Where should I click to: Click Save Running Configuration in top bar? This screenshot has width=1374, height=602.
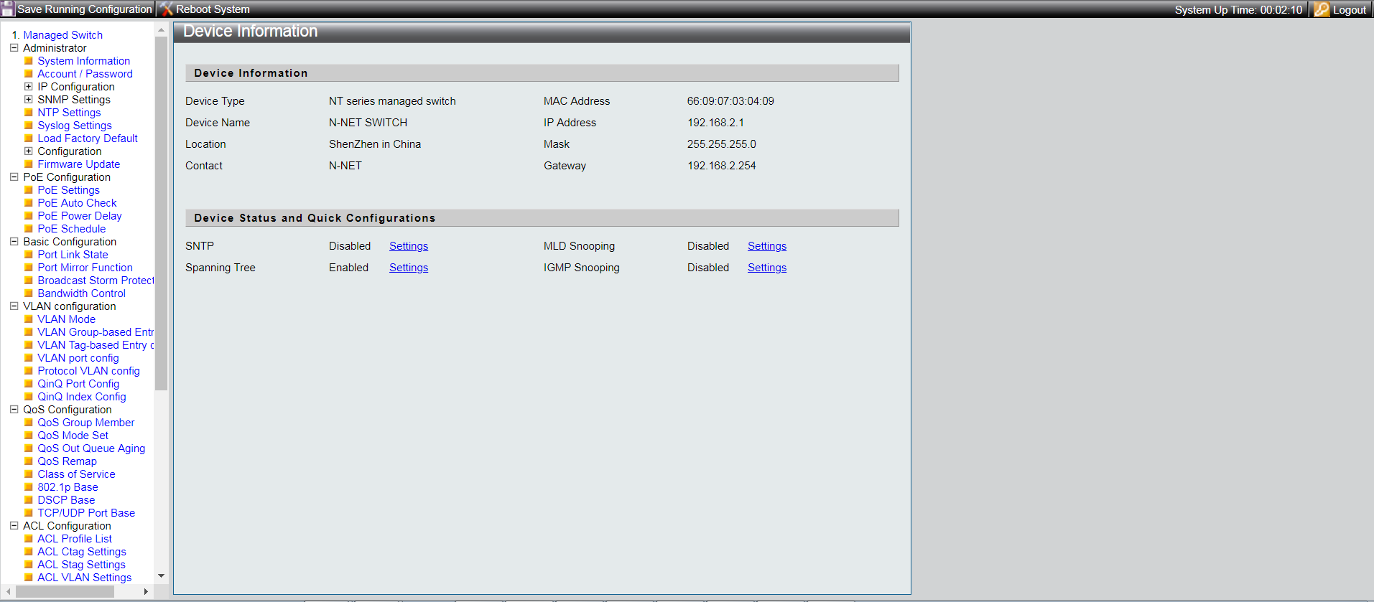point(85,9)
